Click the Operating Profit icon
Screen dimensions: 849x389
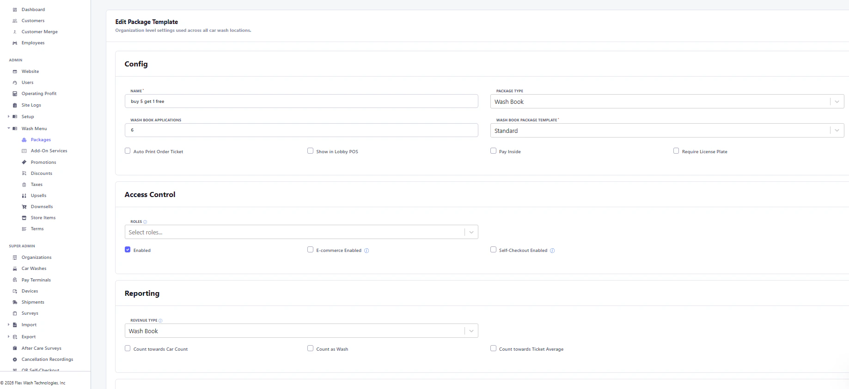(15, 94)
